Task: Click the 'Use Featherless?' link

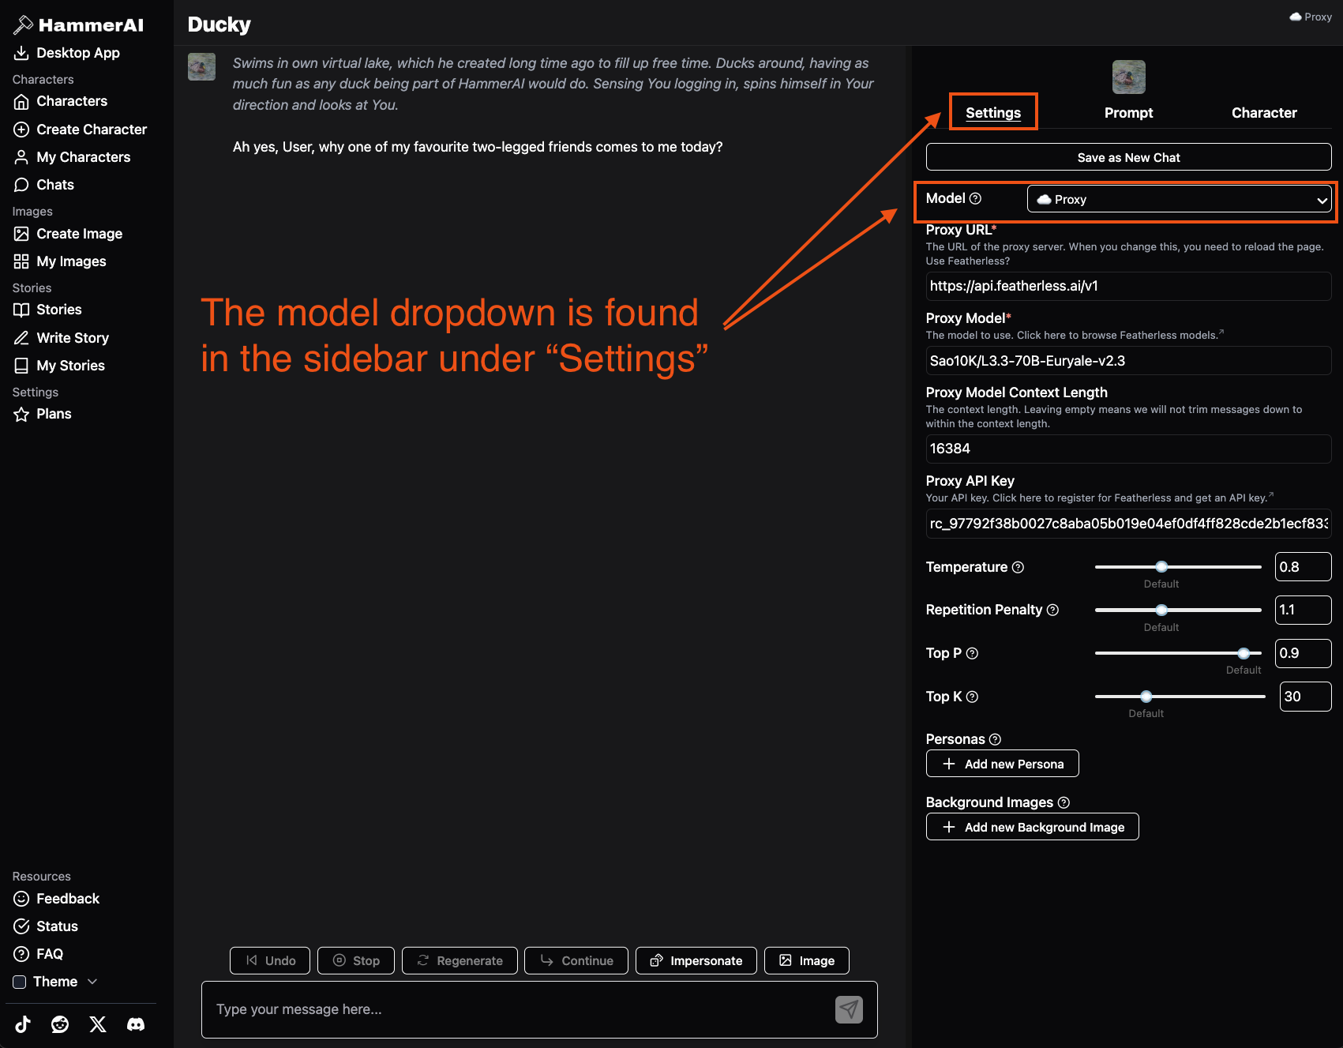Action: 968,261
